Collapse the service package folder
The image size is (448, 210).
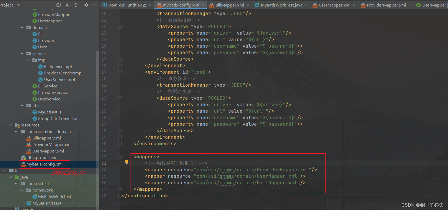coord(22,53)
